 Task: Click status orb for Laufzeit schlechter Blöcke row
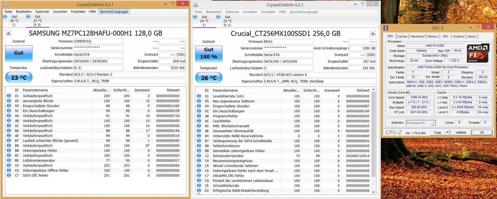9,141
